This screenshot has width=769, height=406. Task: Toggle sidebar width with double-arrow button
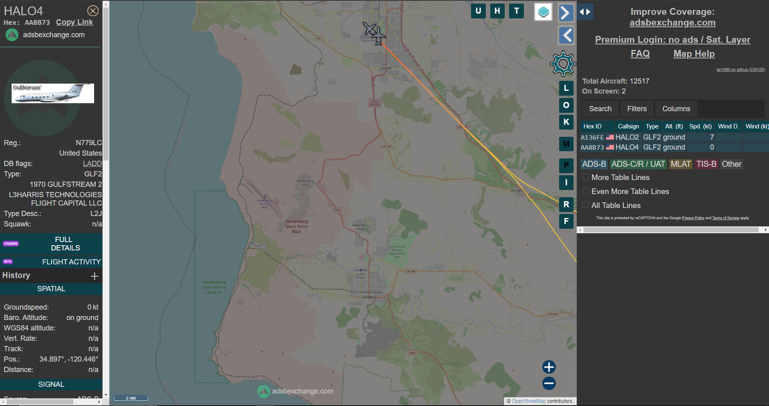(585, 12)
